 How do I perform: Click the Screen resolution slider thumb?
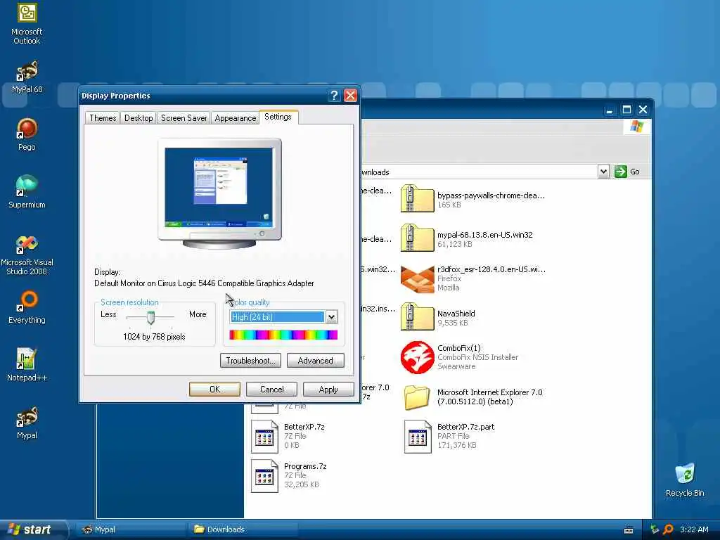(150, 317)
